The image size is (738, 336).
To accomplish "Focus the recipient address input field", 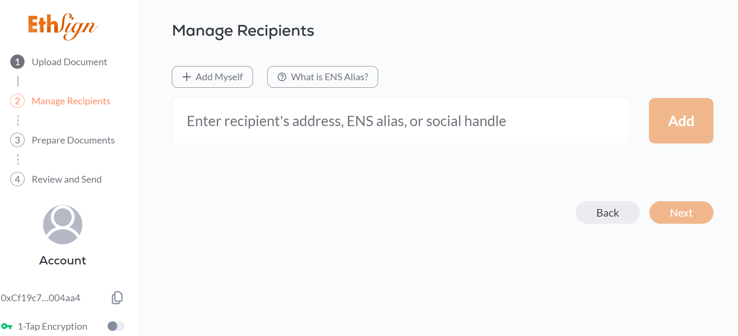I will pos(401,121).
